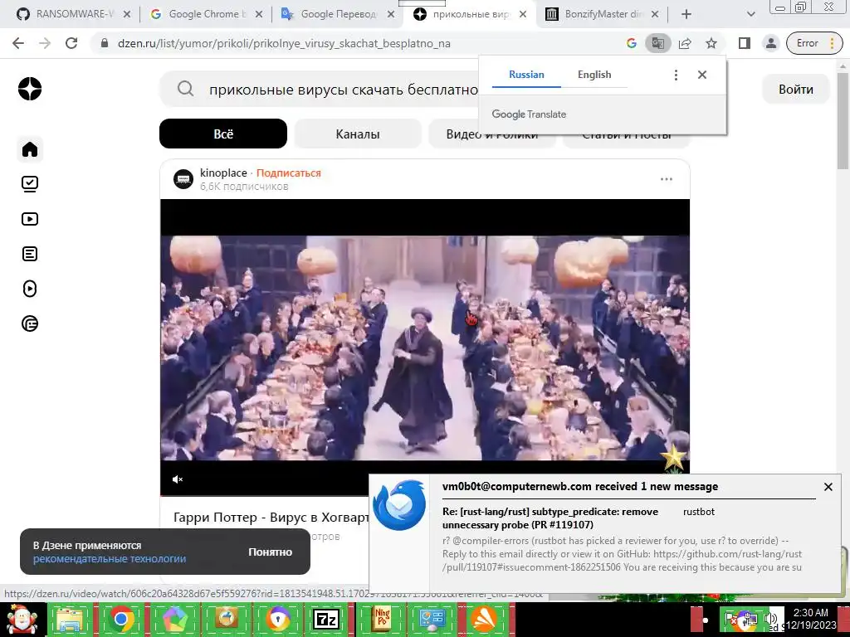Open the Control Panel taskbar icon
This screenshot has height=637, width=850.
432,619
